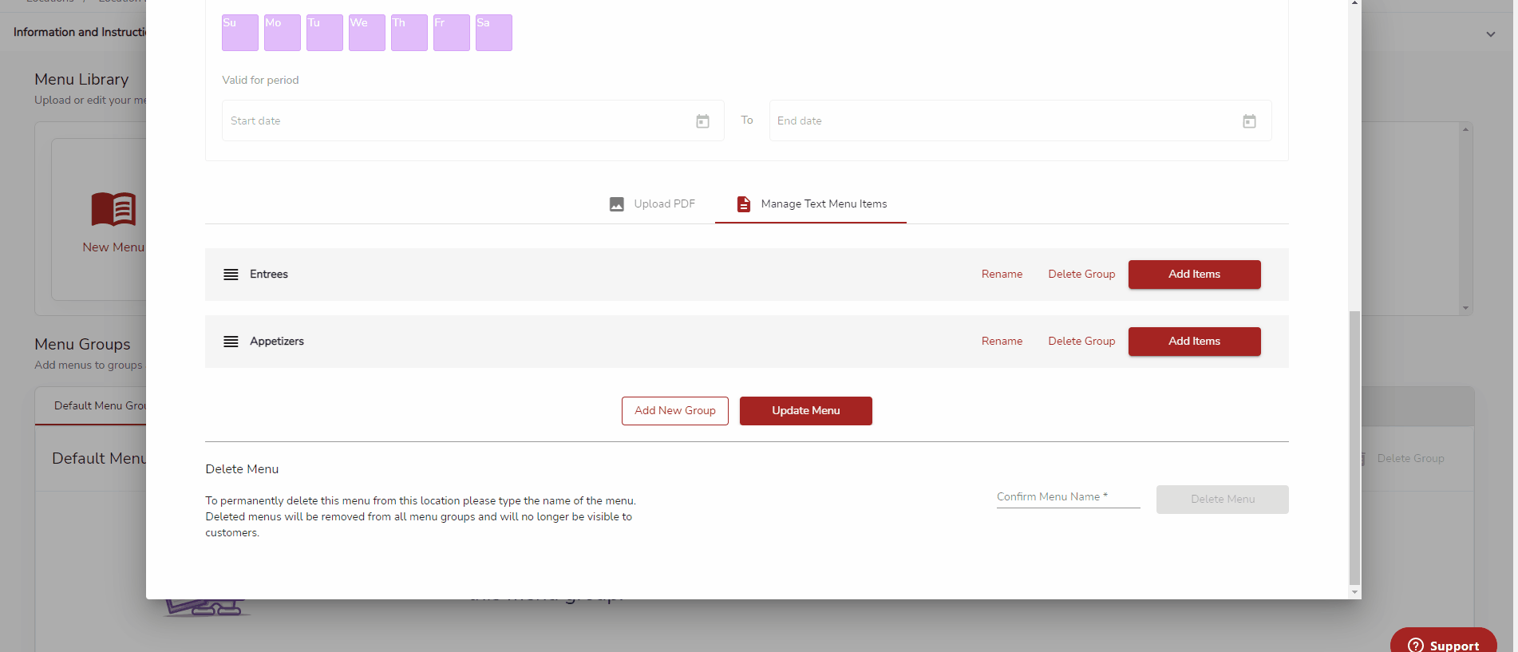Toggle the Su day chip

coord(240,33)
